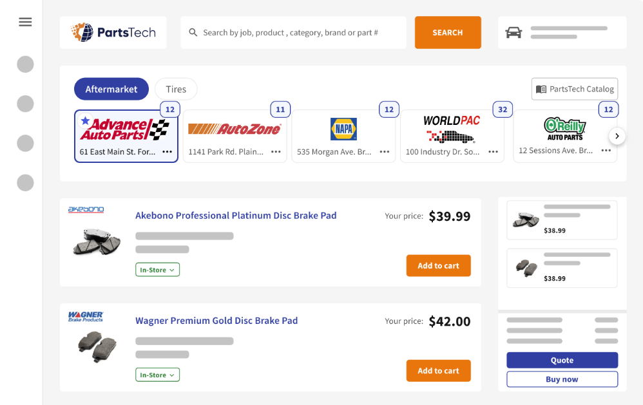The width and height of the screenshot is (643, 405).
Task: Select the NAPA supplier logo
Action: 343,128
